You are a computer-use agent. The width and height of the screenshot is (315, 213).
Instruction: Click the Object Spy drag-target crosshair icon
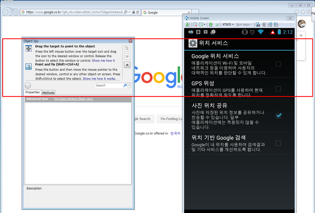28,48
